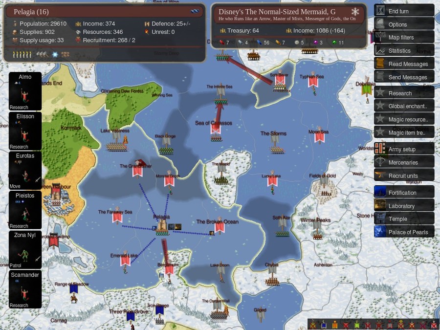The width and height of the screenshot is (440, 330).
Task: Click the dominion candles icon
Action: 22,54
